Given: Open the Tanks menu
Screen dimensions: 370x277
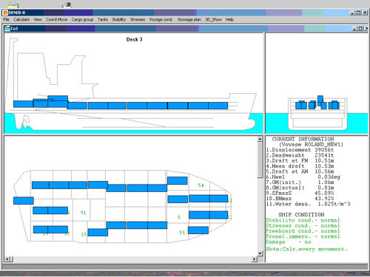Looking at the screenshot, I should click(103, 19).
